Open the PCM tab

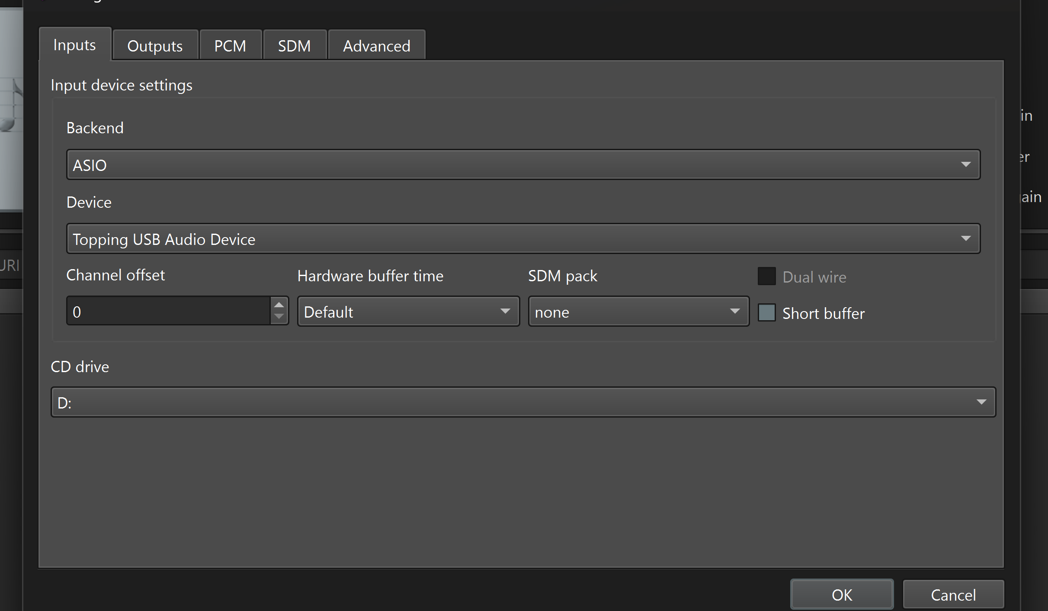(231, 45)
